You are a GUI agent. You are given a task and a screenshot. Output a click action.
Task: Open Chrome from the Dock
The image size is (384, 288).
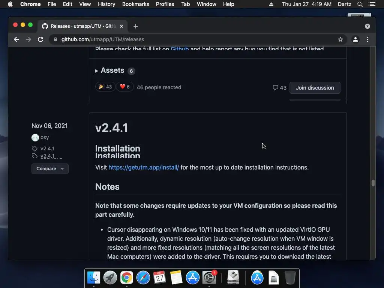pyautogui.click(x=127, y=277)
